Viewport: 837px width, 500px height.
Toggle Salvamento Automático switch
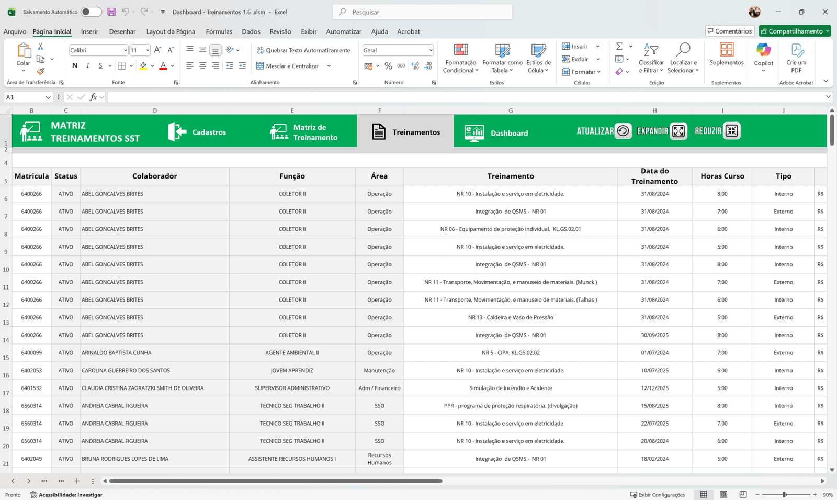pos(91,12)
